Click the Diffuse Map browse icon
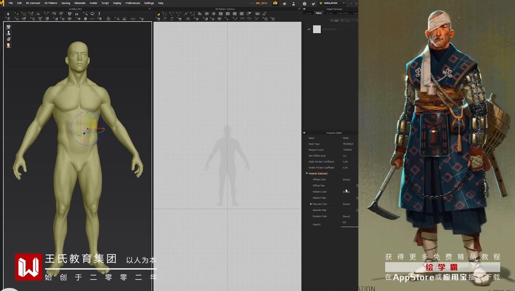515x291 pixels. (x=357, y=186)
